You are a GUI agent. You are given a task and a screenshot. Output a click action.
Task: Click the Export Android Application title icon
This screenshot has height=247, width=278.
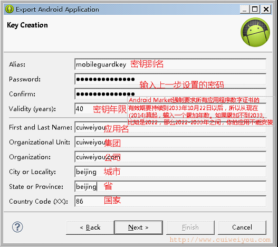(9, 9)
